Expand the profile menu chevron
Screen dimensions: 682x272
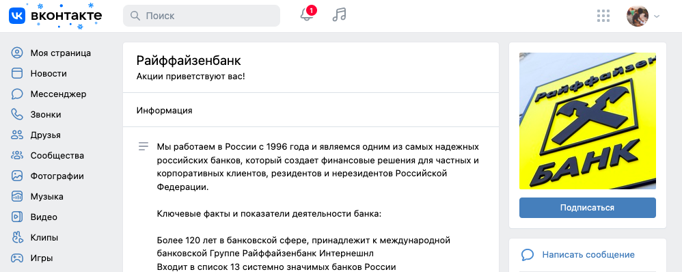(x=657, y=16)
